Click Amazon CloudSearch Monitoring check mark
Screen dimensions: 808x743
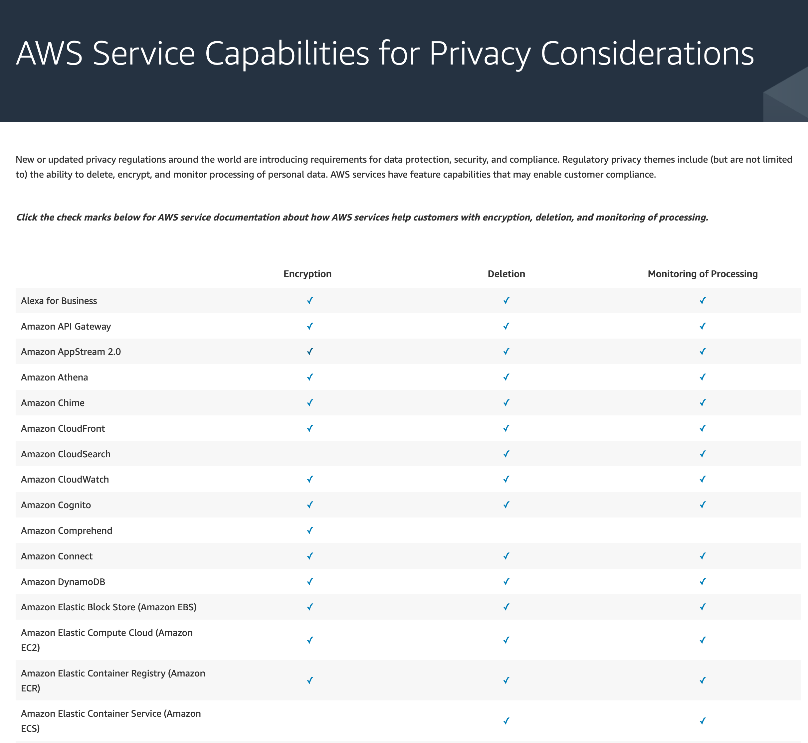tap(702, 454)
